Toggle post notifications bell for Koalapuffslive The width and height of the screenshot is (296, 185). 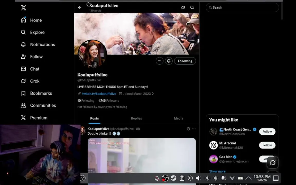coord(169,61)
